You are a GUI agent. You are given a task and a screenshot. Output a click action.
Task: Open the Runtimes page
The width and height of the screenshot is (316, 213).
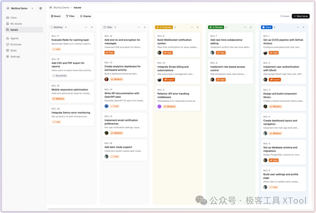24,44
